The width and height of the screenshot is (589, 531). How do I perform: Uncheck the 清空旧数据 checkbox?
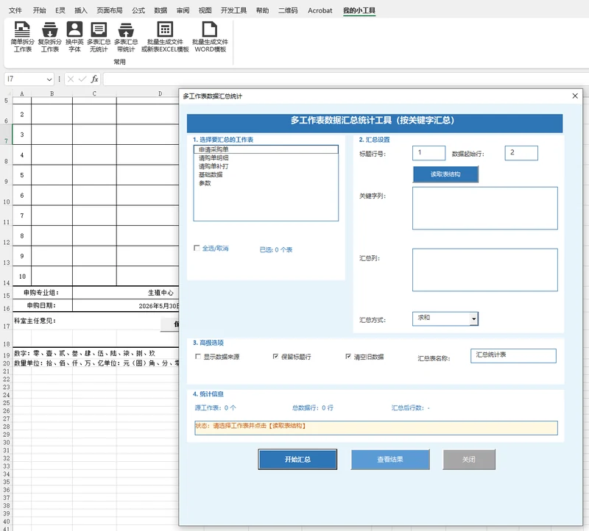(x=348, y=357)
